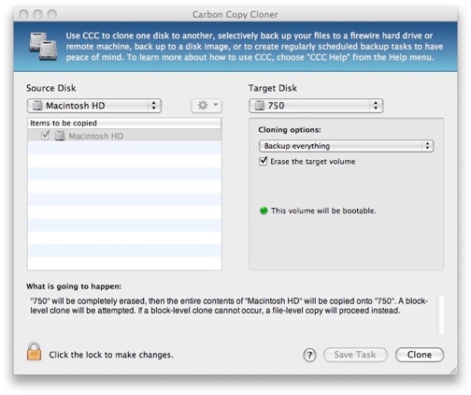The width and height of the screenshot is (471, 395).
Task: Click the Macintosh HD disk icon in items list
Action: pyautogui.click(x=60, y=136)
